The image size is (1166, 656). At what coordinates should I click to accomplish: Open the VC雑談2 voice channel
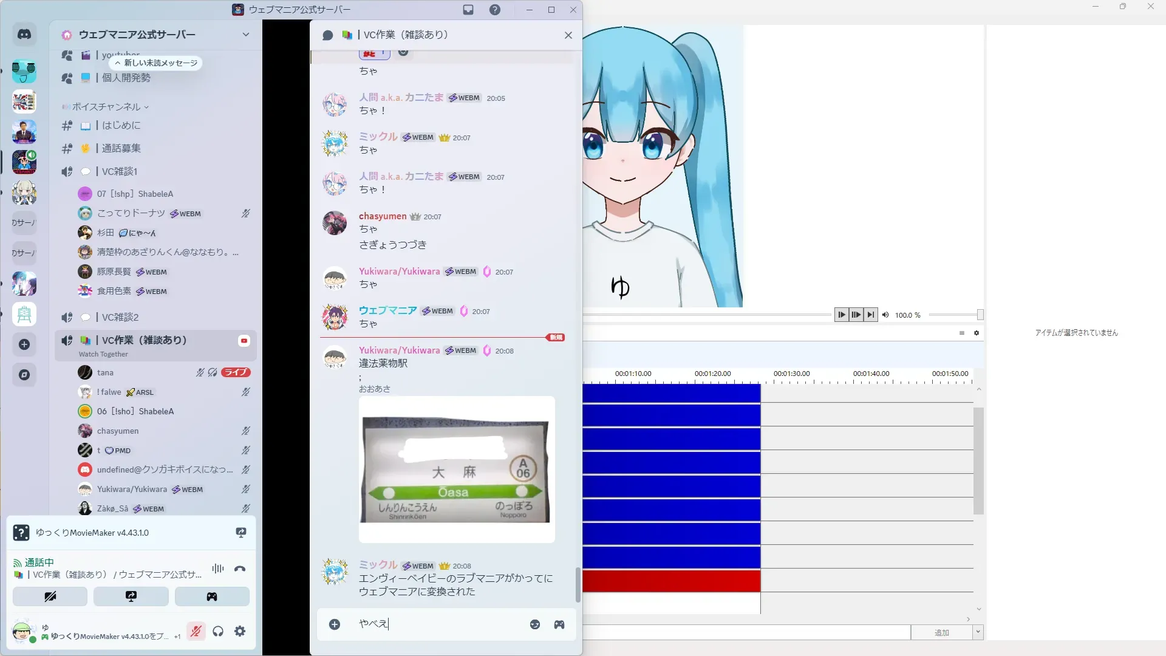point(120,317)
